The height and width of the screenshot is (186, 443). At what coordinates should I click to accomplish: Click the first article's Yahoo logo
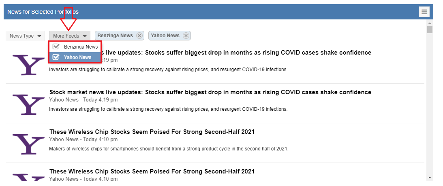pyautogui.click(x=28, y=65)
